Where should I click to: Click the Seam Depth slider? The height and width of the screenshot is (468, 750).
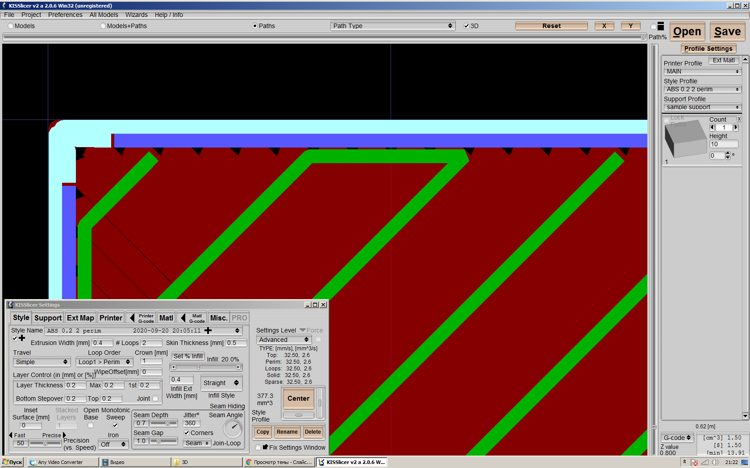(163, 423)
